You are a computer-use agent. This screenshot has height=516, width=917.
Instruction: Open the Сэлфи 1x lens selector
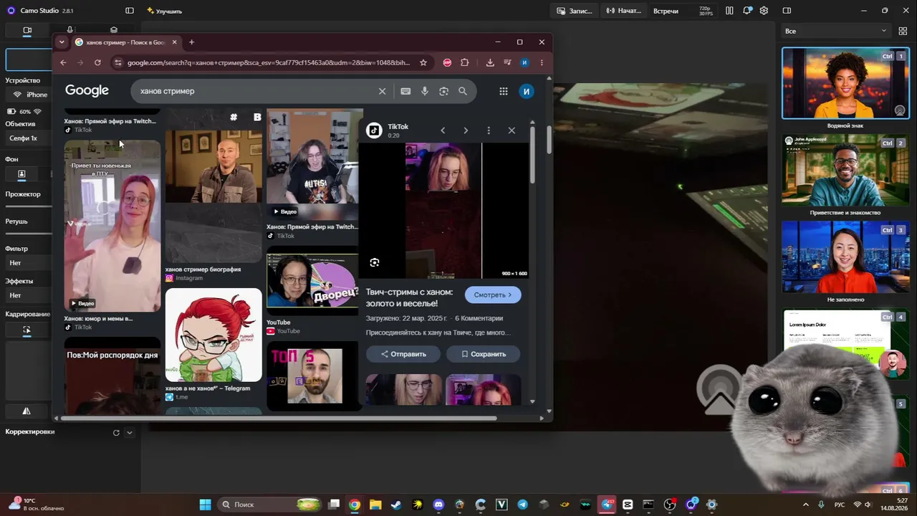29,138
